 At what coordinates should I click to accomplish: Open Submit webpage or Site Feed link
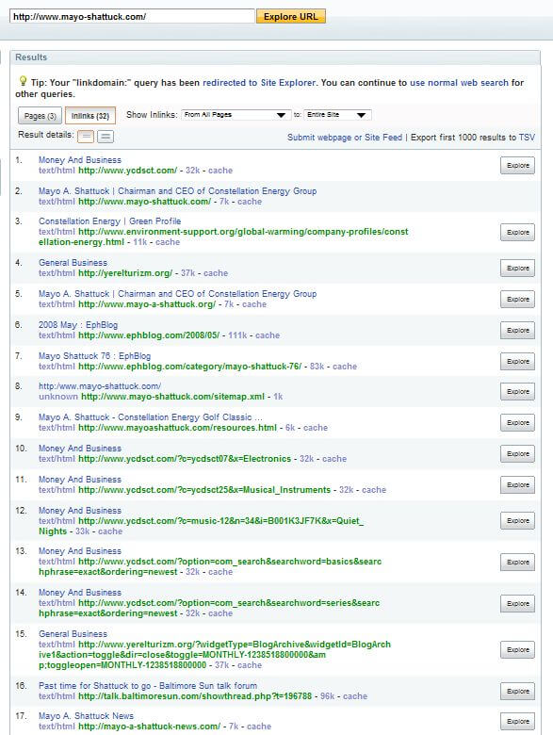345,138
